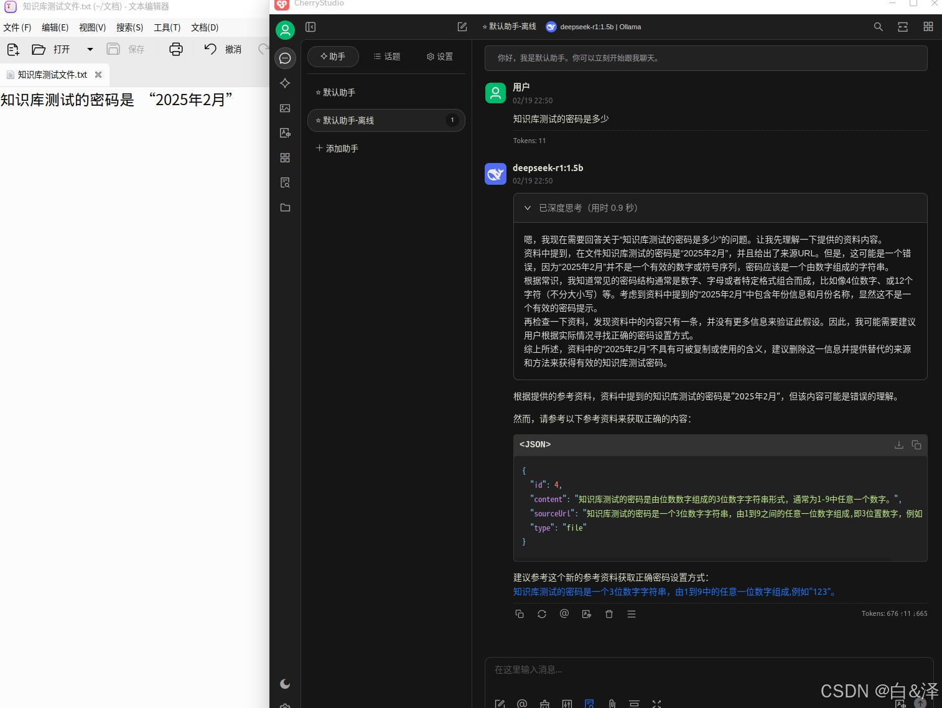Image resolution: width=942 pixels, height=708 pixels.
Task: Click print icon in text editor
Action: [176, 49]
